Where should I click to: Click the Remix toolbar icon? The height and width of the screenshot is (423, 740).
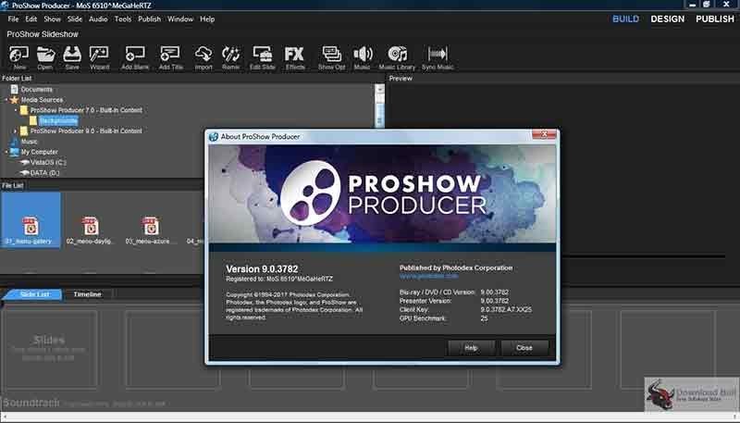(x=230, y=57)
